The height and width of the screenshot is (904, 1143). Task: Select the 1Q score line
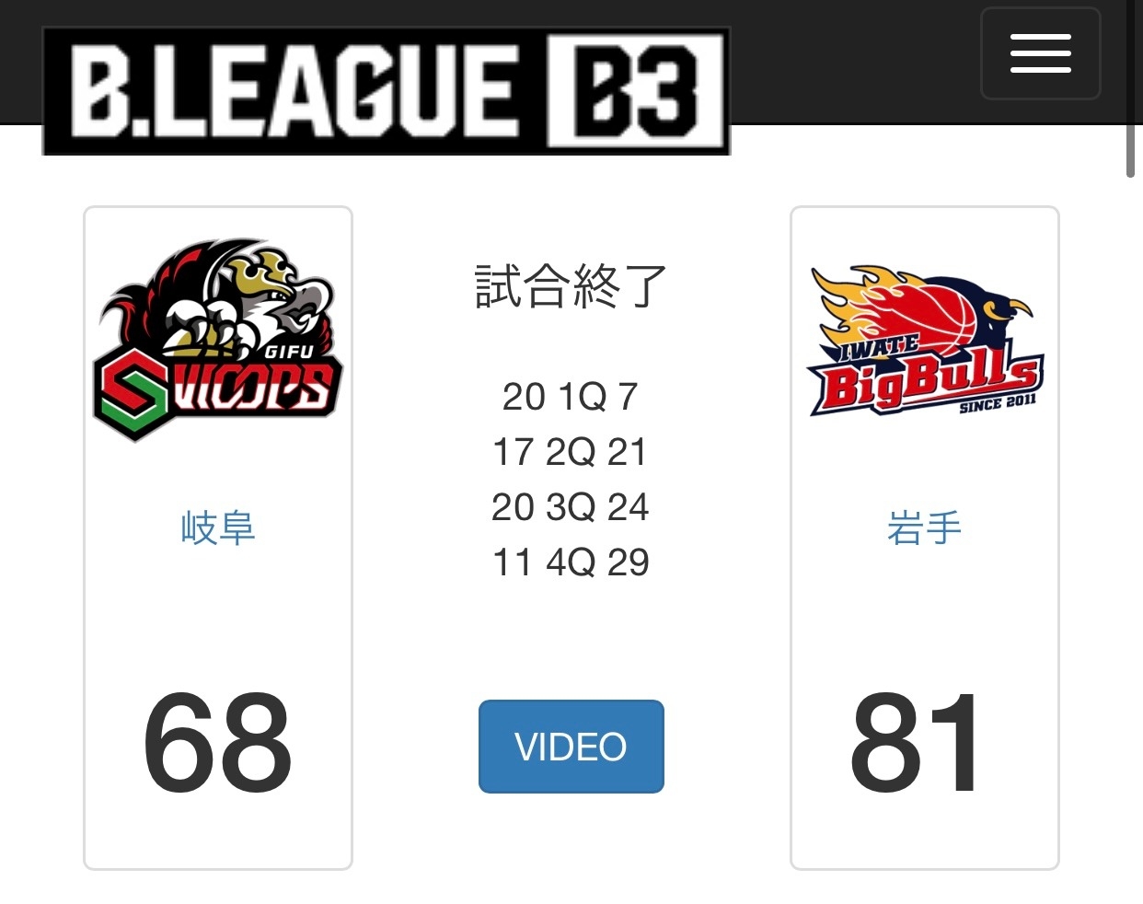click(571, 397)
